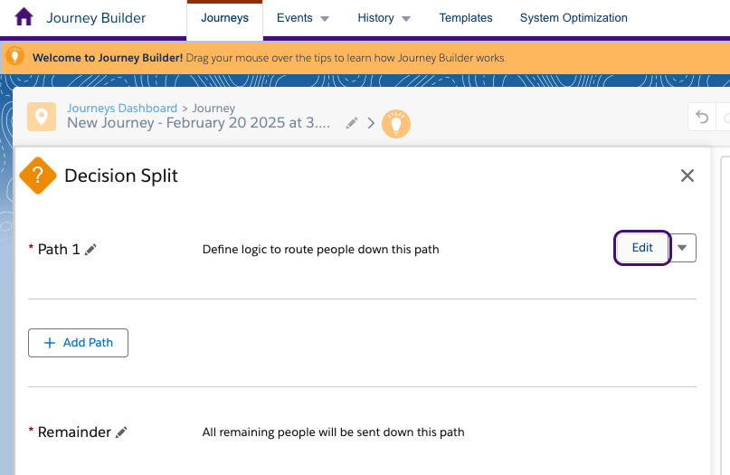Image resolution: width=730 pixels, height=475 pixels.
Task: Click the purple Home icon
Action: point(24,18)
